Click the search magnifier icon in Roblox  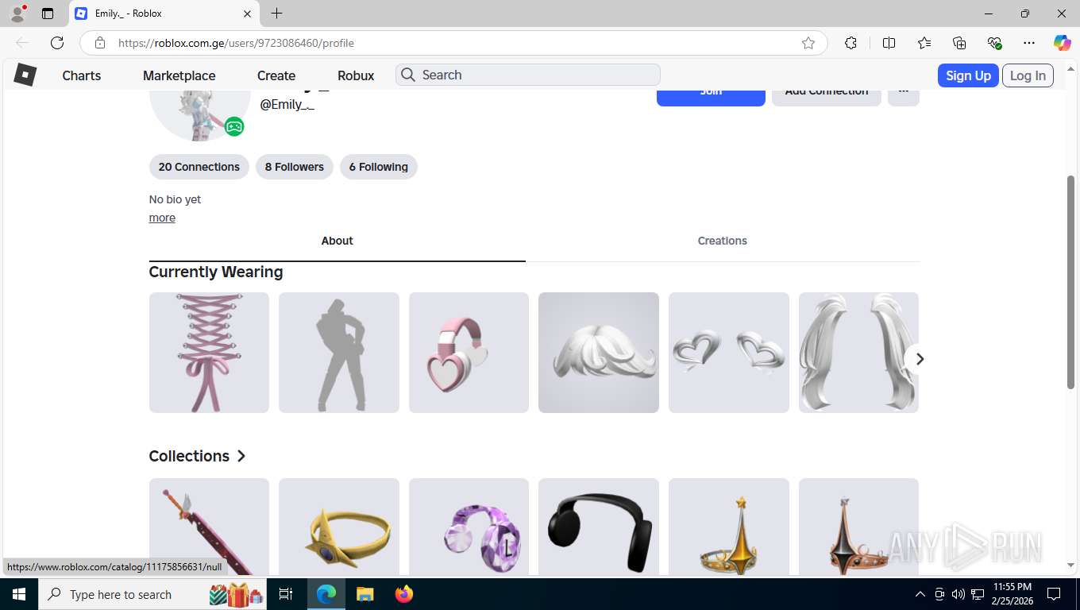(x=408, y=75)
